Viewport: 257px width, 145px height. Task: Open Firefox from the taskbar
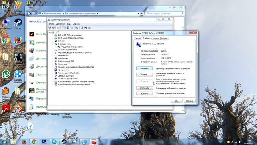click(x=24, y=142)
